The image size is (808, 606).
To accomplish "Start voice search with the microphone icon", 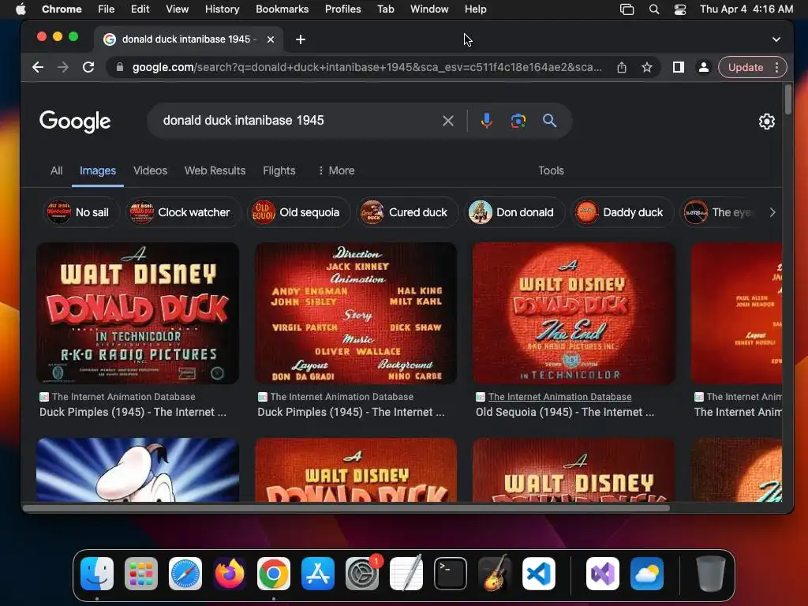I will pos(486,121).
